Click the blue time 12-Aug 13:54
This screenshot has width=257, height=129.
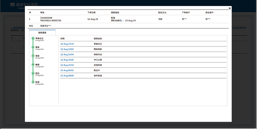(67, 44)
